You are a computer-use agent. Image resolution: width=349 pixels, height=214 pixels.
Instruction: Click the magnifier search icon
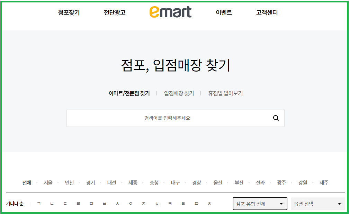coord(276,118)
